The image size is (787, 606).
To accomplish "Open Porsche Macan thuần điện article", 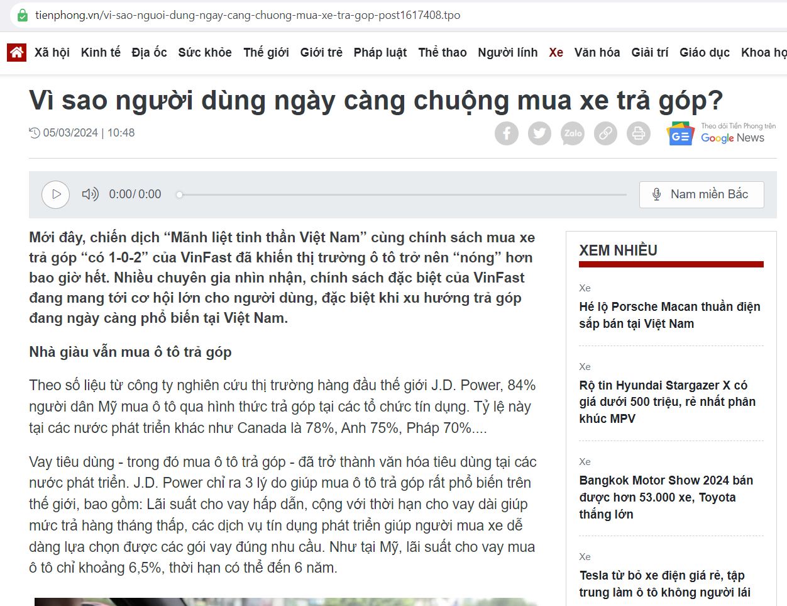I will (669, 315).
